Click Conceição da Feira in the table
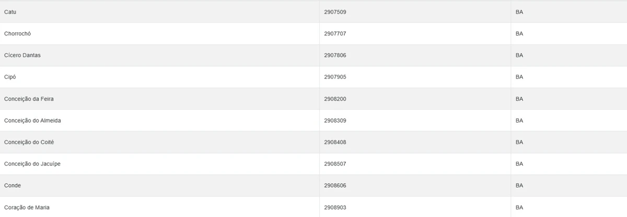Image resolution: width=627 pixels, height=217 pixels. 29,99
